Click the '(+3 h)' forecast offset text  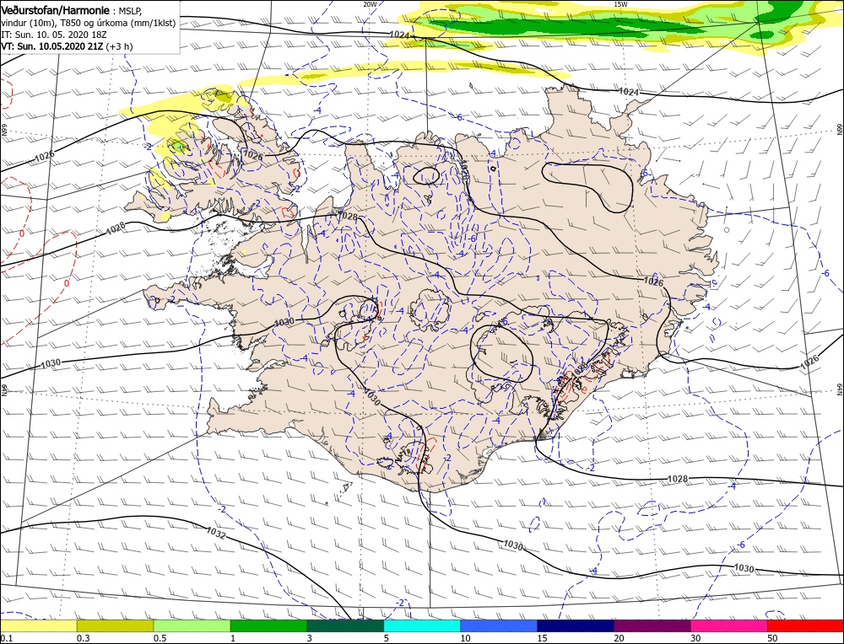[x=119, y=46]
